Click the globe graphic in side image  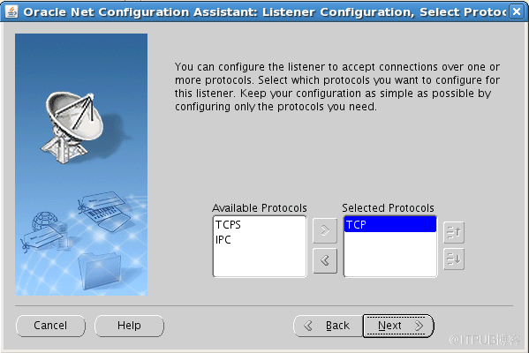click(x=44, y=222)
